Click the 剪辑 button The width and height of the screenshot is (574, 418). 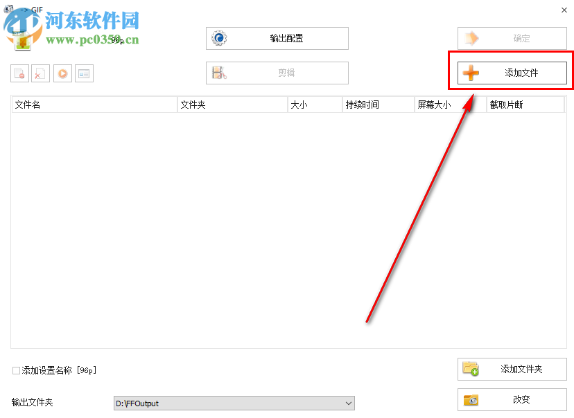pyautogui.click(x=277, y=73)
